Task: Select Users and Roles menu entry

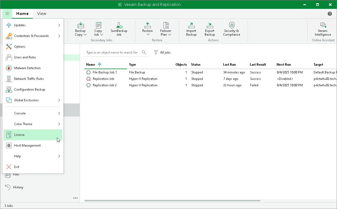Action: tap(33, 57)
